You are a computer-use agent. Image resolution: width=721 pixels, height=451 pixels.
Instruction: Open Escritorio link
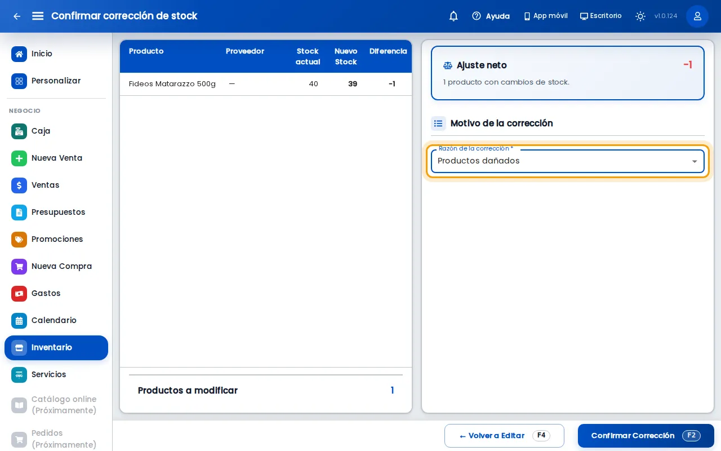click(x=601, y=16)
